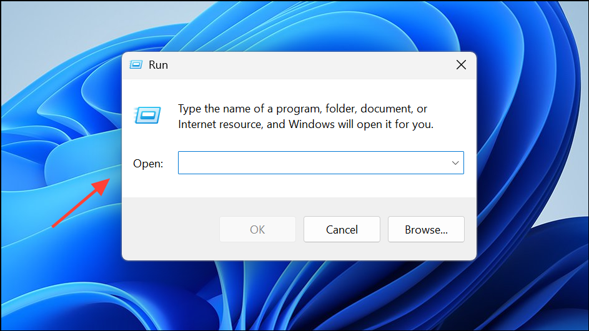Click the Run icon in title bar
The height and width of the screenshot is (331, 589).
[x=136, y=65]
